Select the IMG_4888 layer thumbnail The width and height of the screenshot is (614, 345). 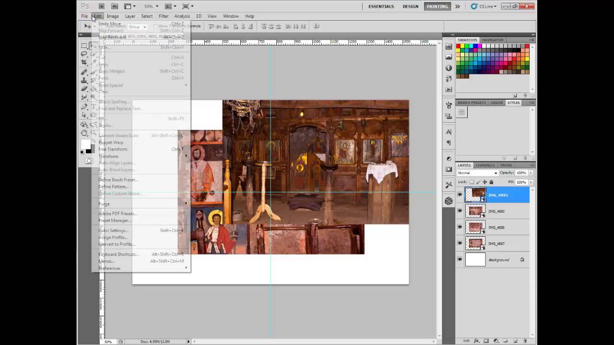[475, 227]
